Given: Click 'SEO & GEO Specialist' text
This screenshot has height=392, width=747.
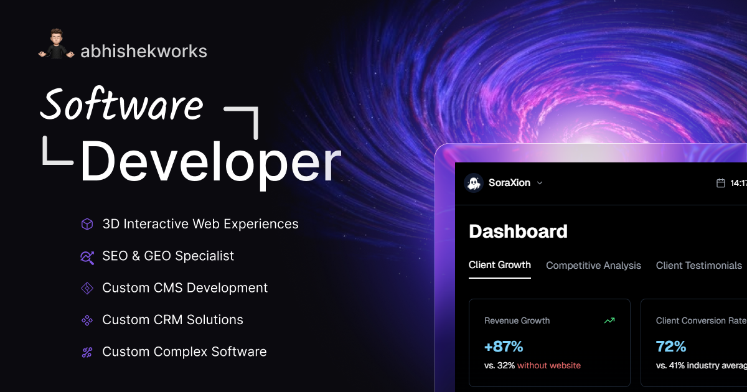Looking at the screenshot, I should coord(168,256).
